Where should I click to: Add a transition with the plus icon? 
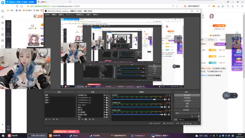[x=192, y=117]
